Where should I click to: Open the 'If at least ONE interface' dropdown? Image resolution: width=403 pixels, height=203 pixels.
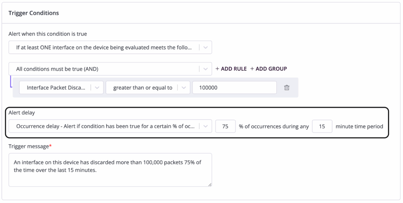pyautogui.click(x=104, y=48)
